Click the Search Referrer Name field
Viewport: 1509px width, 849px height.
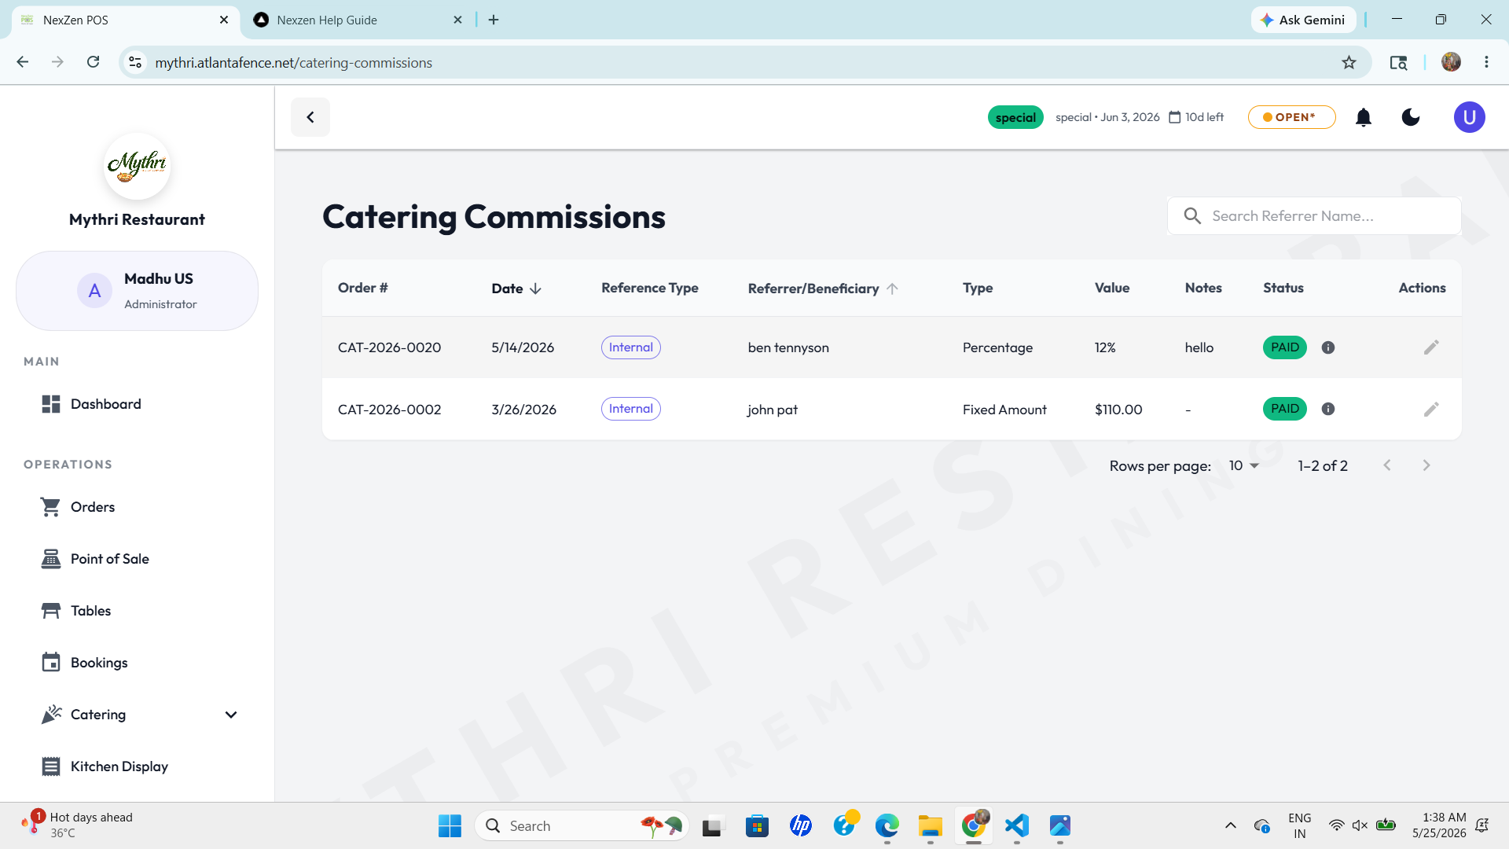click(1314, 216)
